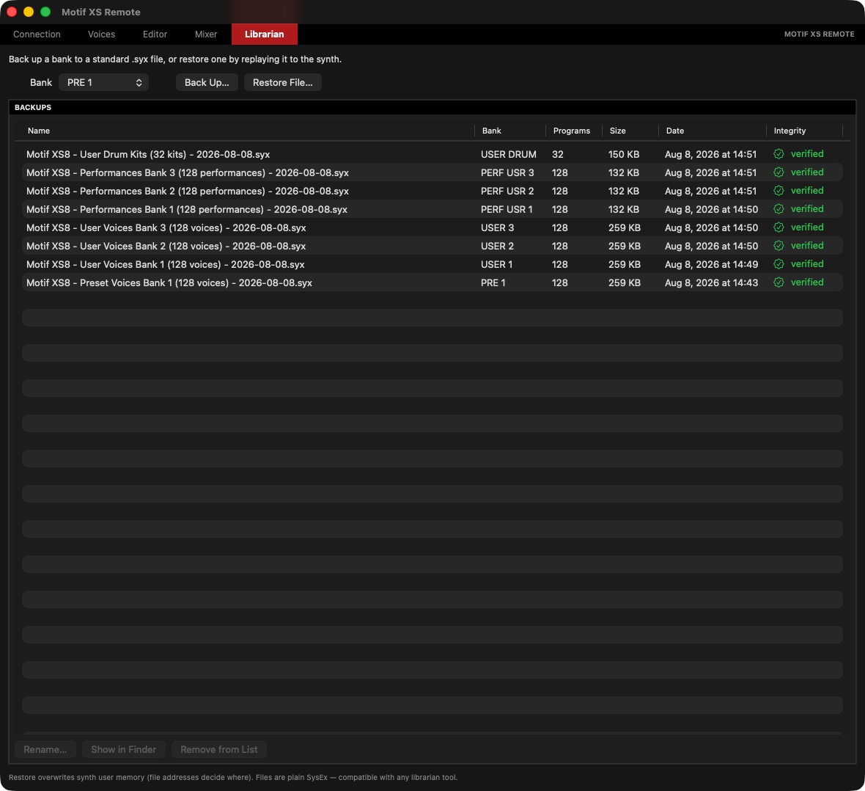Click the PERF USR 3 bank cell

(507, 172)
